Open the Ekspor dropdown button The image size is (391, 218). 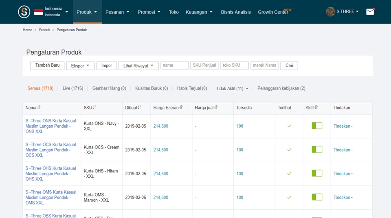[80, 66]
